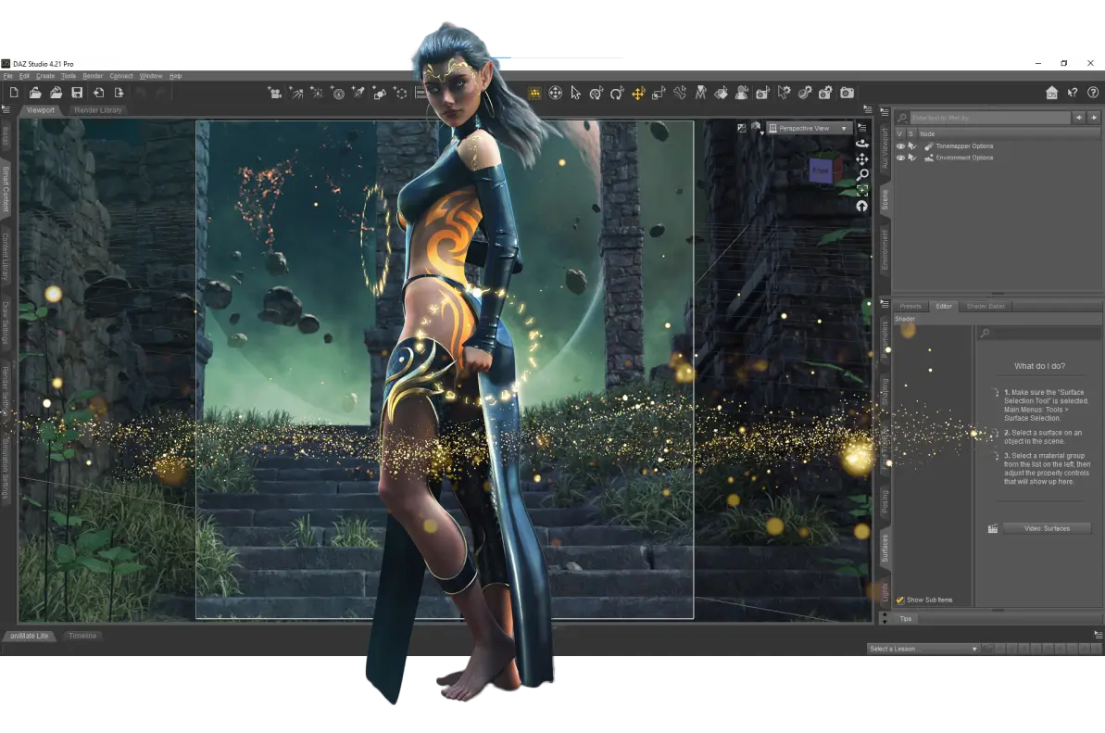Click the orbit camera icon in viewport
Image resolution: width=1105 pixels, height=733 pixels.
click(862, 144)
